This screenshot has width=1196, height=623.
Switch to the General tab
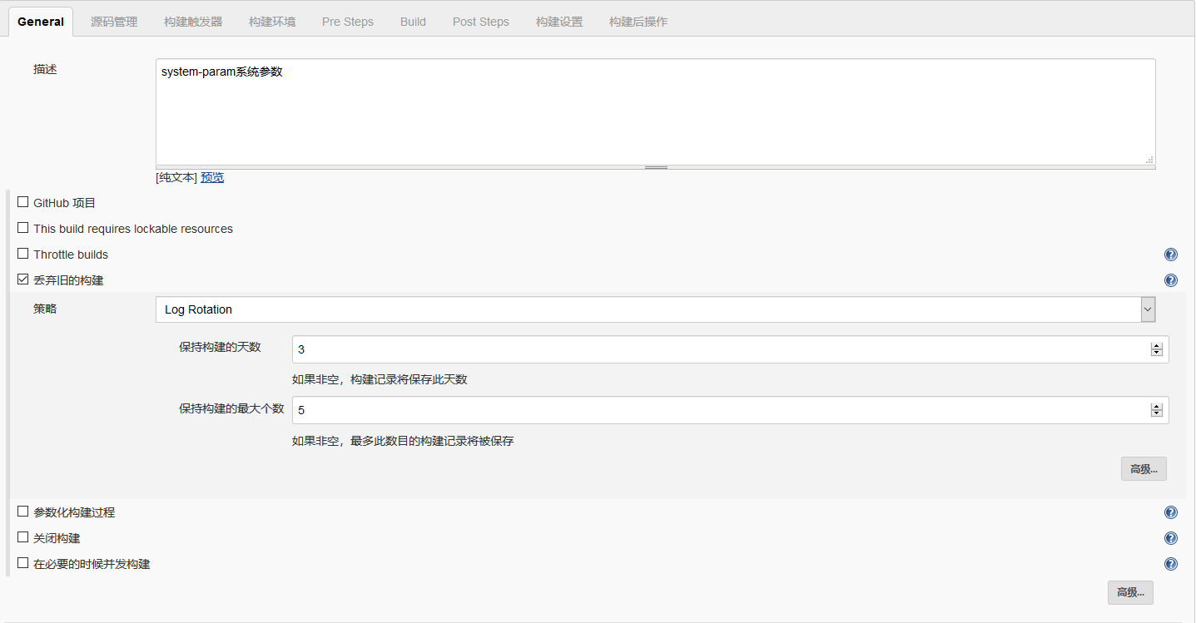[x=41, y=22]
